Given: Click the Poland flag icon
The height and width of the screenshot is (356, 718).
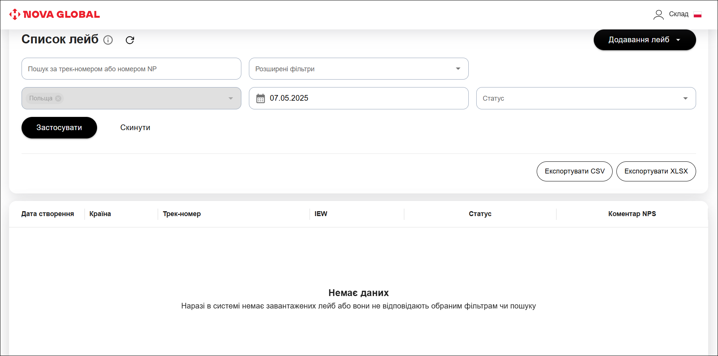Looking at the screenshot, I should coord(698,14).
